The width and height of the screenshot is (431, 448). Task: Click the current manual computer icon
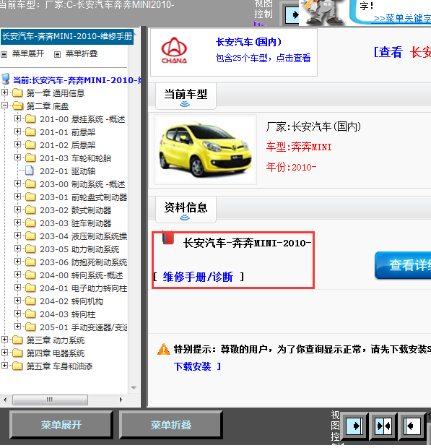click(x=6, y=79)
